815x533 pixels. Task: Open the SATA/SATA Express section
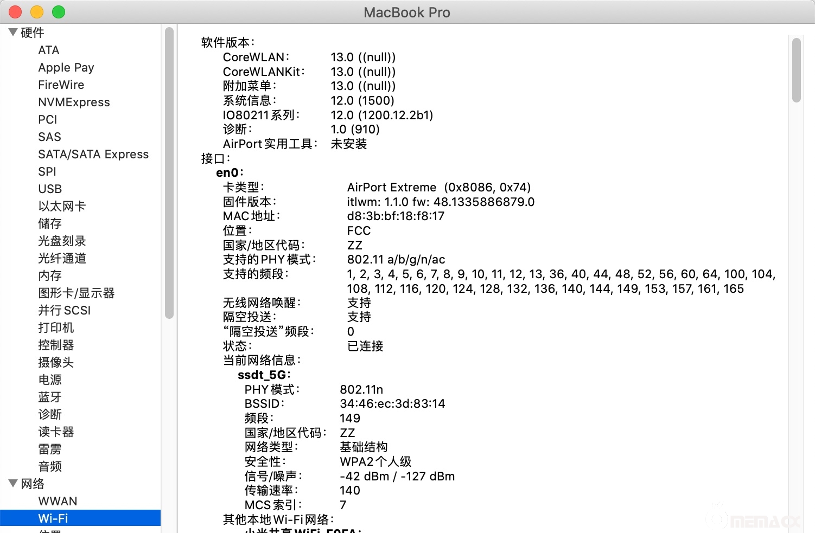[x=93, y=154]
